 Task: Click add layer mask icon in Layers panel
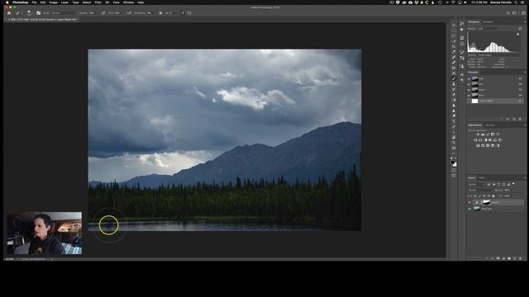498,258
